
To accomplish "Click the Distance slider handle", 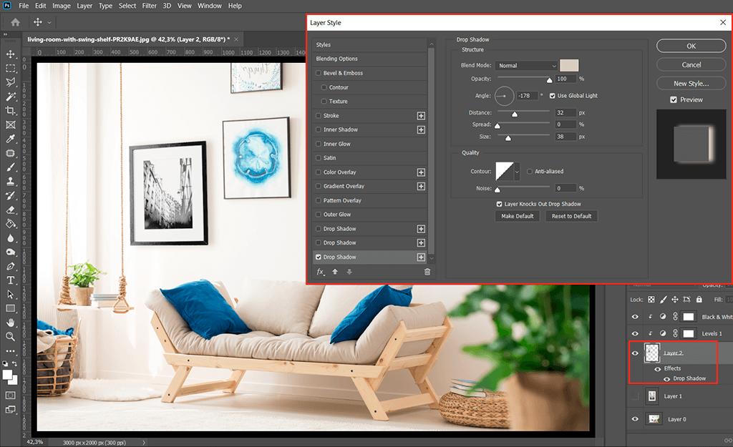I will click(x=515, y=114).
